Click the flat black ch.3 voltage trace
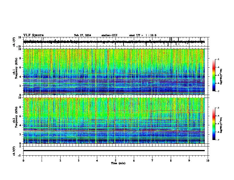Image resolution: width=234 pixels, height=180 pixels. [114, 151]
